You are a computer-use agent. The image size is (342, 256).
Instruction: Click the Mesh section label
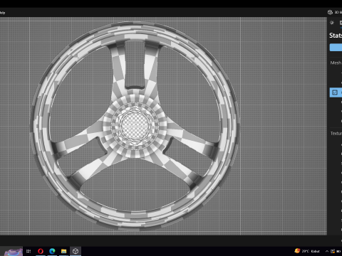point(336,63)
